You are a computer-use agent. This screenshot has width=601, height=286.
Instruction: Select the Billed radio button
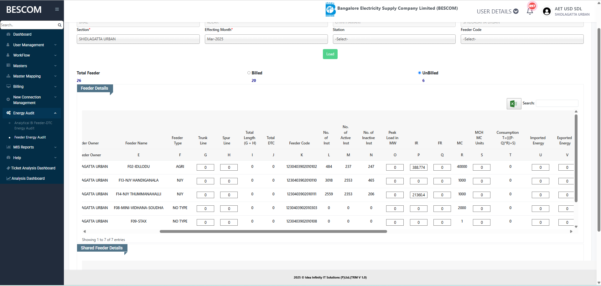click(x=249, y=73)
